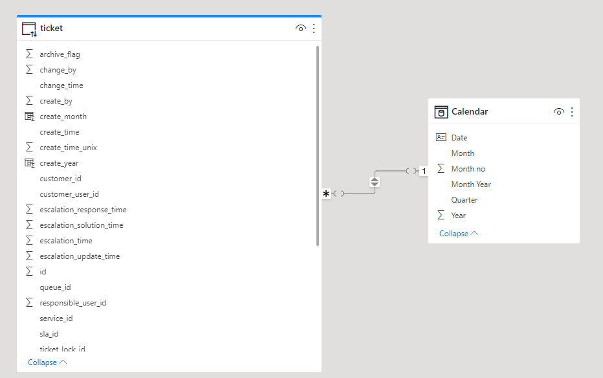This screenshot has width=603, height=378.
Task: Click sigma icon beside escalation_update_time
Action: click(x=29, y=256)
